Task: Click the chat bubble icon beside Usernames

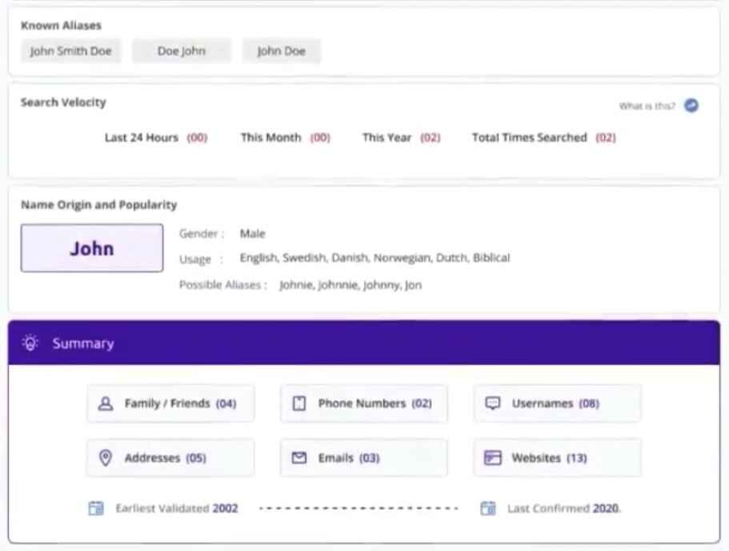Action: coord(493,404)
